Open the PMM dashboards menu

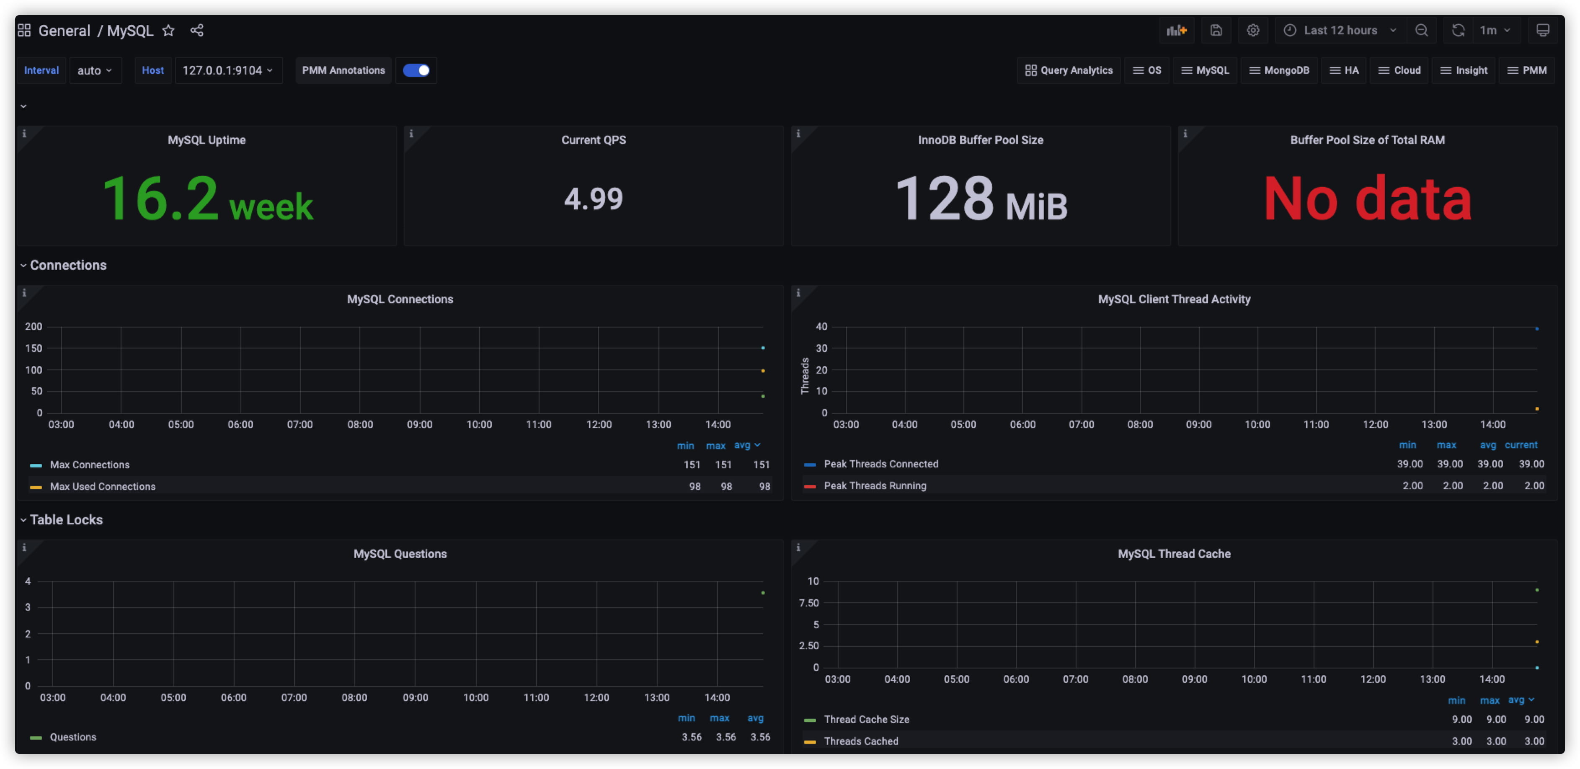tap(1527, 70)
